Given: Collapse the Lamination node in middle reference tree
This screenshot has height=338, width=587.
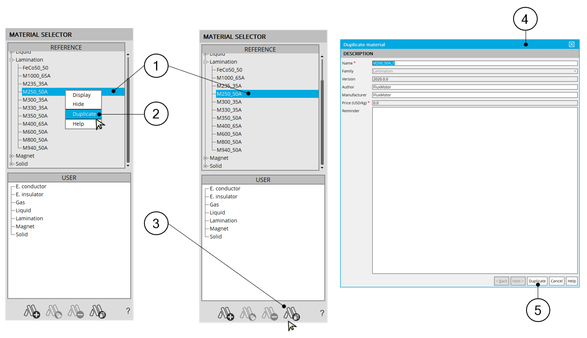Looking at the screenshot, I should click(x=205, y=62).
